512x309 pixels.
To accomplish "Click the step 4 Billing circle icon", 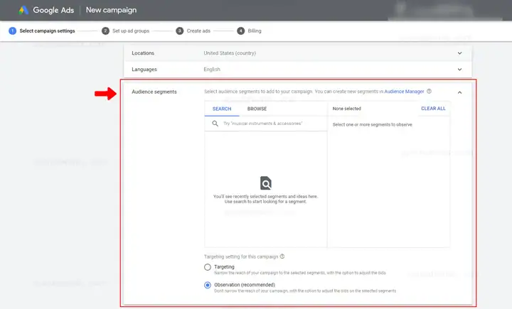I will (240, 31).
